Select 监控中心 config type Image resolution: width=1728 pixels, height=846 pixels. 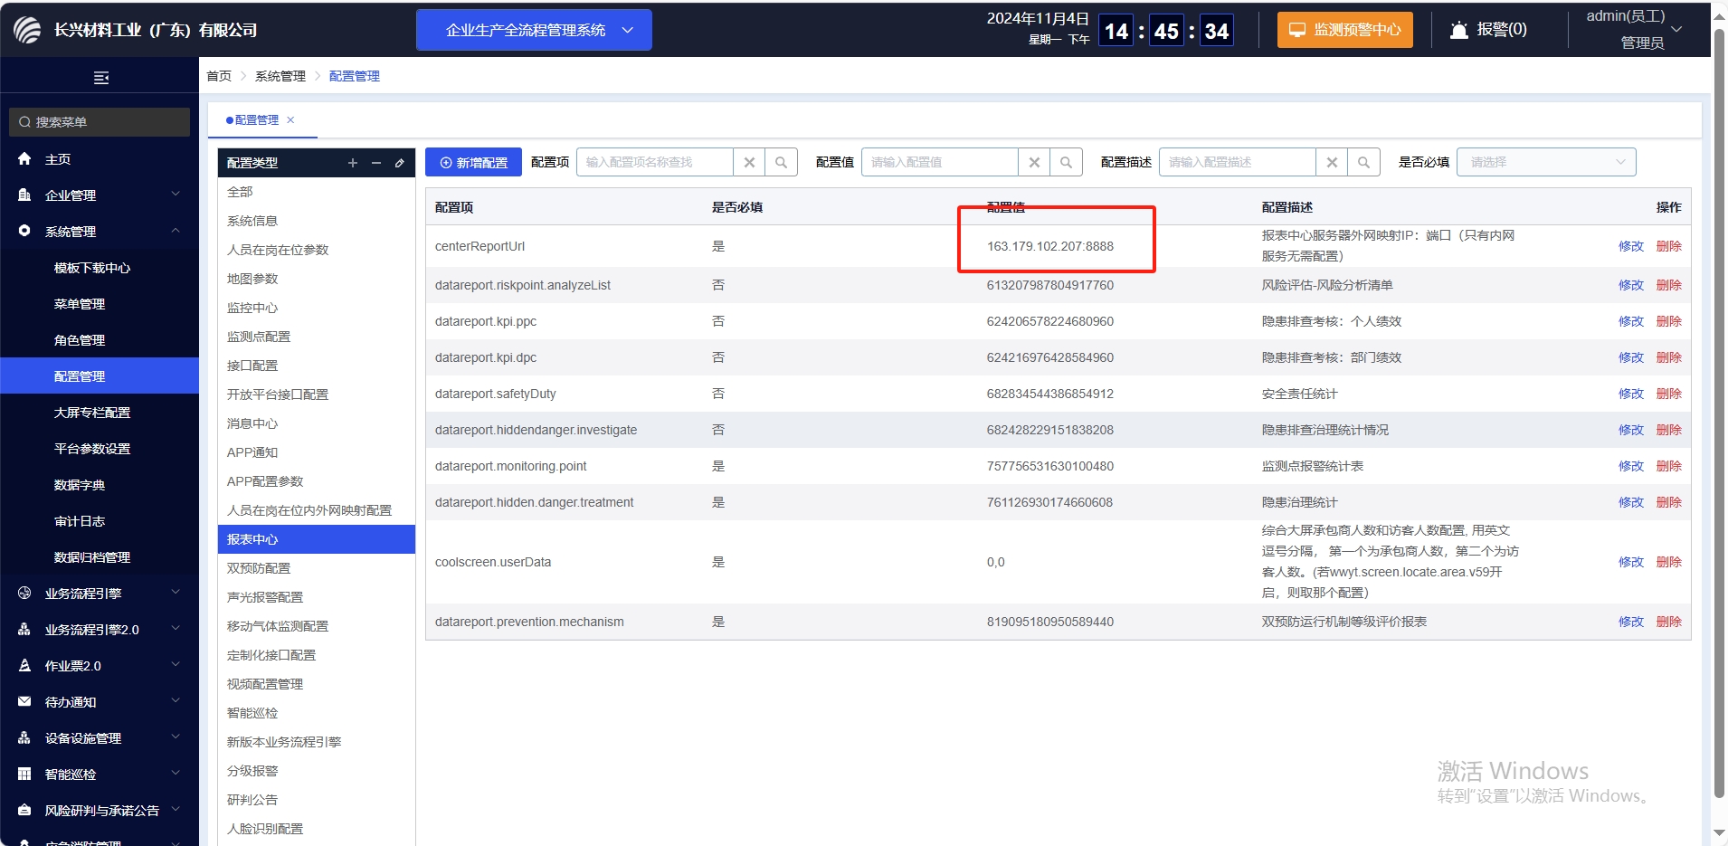tap(317, 308)
